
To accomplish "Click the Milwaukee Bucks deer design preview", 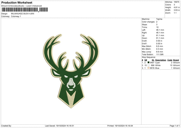I will click(x=71, y=71).
